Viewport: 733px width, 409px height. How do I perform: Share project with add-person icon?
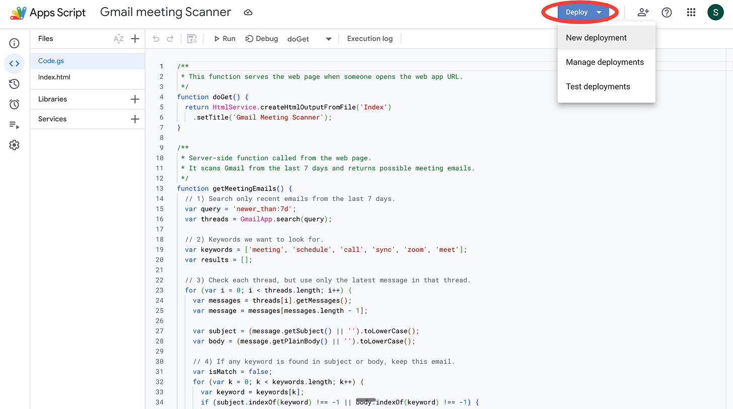pos(643,13)
